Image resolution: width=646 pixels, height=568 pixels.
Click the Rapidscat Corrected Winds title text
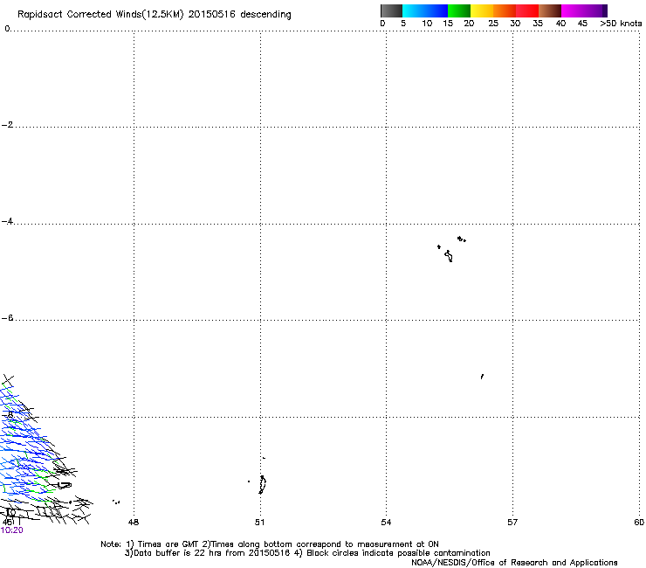155,15
